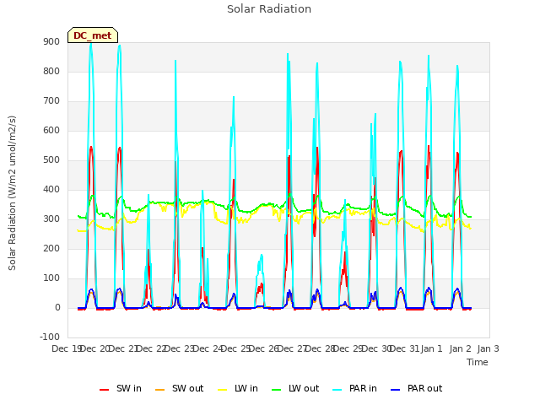Click the DC_met annotation label
This screenshot has width=540, height=405.
point(92,35)
